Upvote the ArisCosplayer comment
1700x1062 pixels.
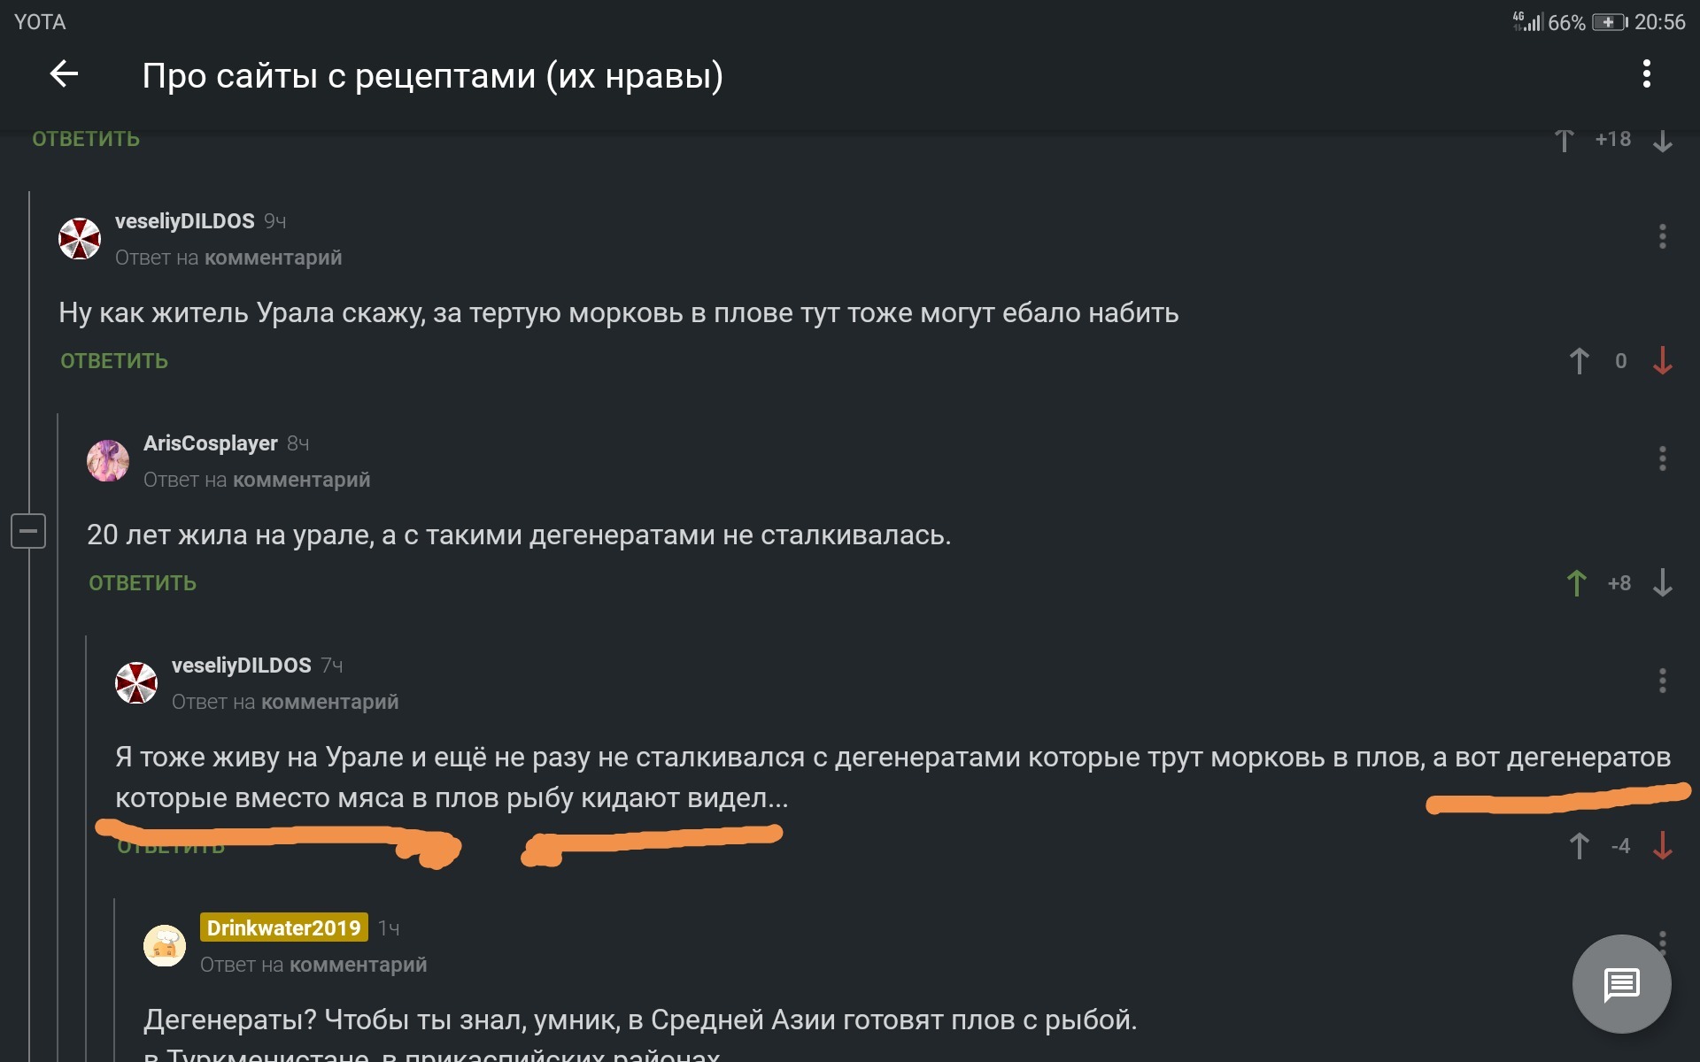(1577, 583)
